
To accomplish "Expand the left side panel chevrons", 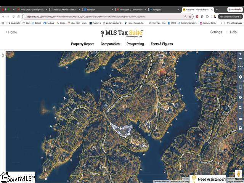I will (3, 55).
